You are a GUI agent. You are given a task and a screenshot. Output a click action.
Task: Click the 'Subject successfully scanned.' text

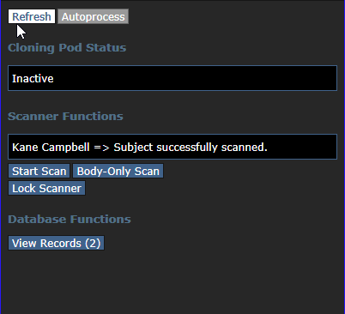click(191, 148)
